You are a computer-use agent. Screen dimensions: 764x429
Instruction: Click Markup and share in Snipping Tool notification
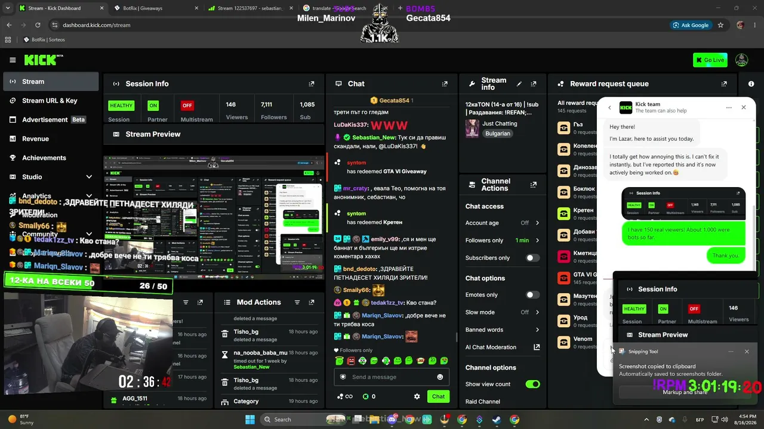[x=685, y=392]
